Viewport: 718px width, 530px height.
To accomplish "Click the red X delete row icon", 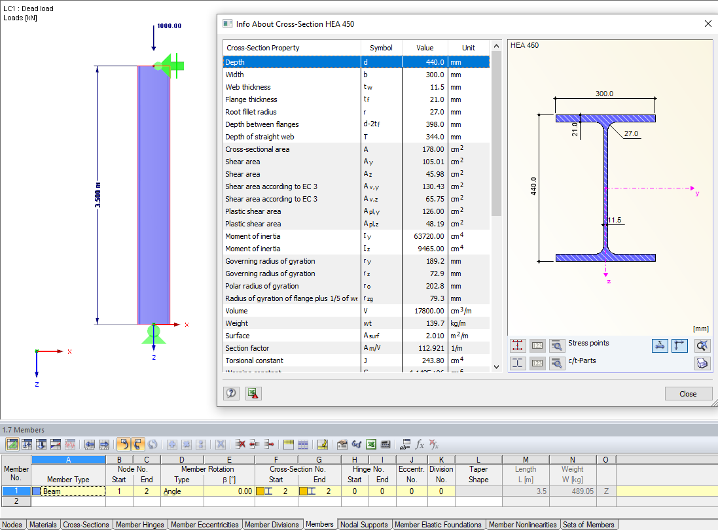I will pos(241,444).
